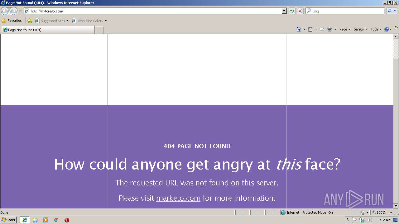Image resolution: width=399 pixels, height=224 pixels.
Task: Click the page icon in address bar
Action: pos(27,11)
